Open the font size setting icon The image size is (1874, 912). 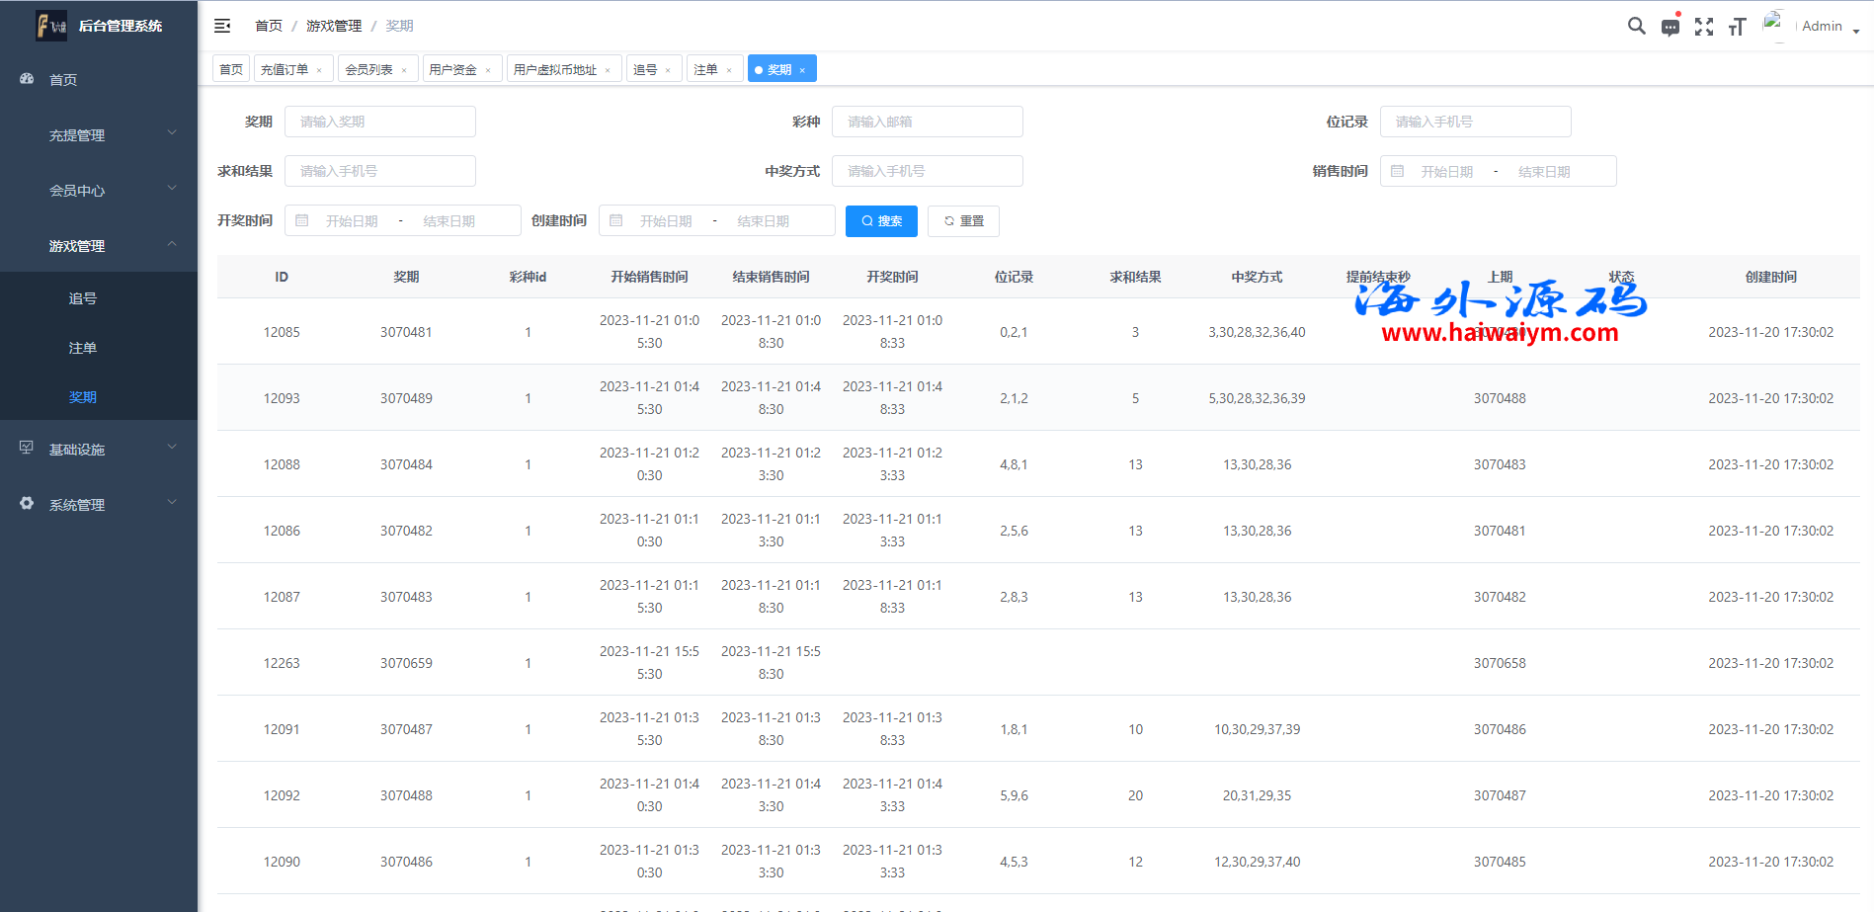[x=1737, y=27]
